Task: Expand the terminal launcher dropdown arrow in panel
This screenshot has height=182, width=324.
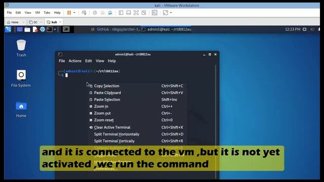Action: click(x=55, y=29)
